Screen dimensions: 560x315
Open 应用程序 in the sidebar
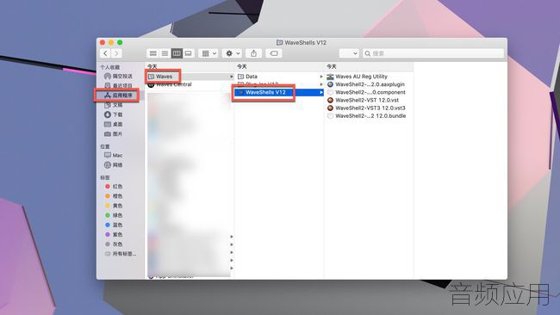click(118, 96)
